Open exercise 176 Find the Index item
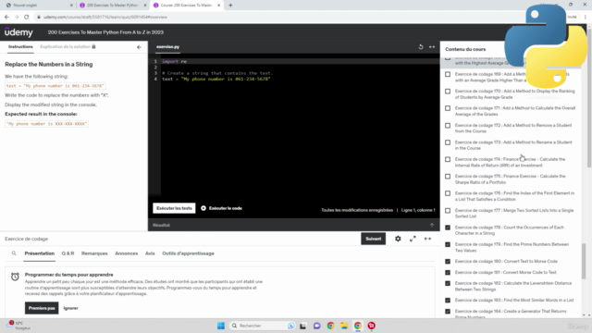 point(514,196)
